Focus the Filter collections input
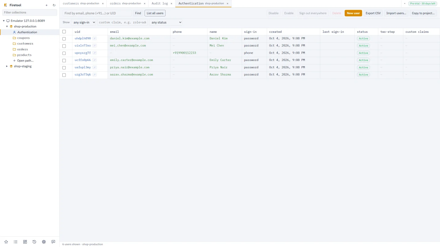The image size is (440, 247). tap(30, 13)
